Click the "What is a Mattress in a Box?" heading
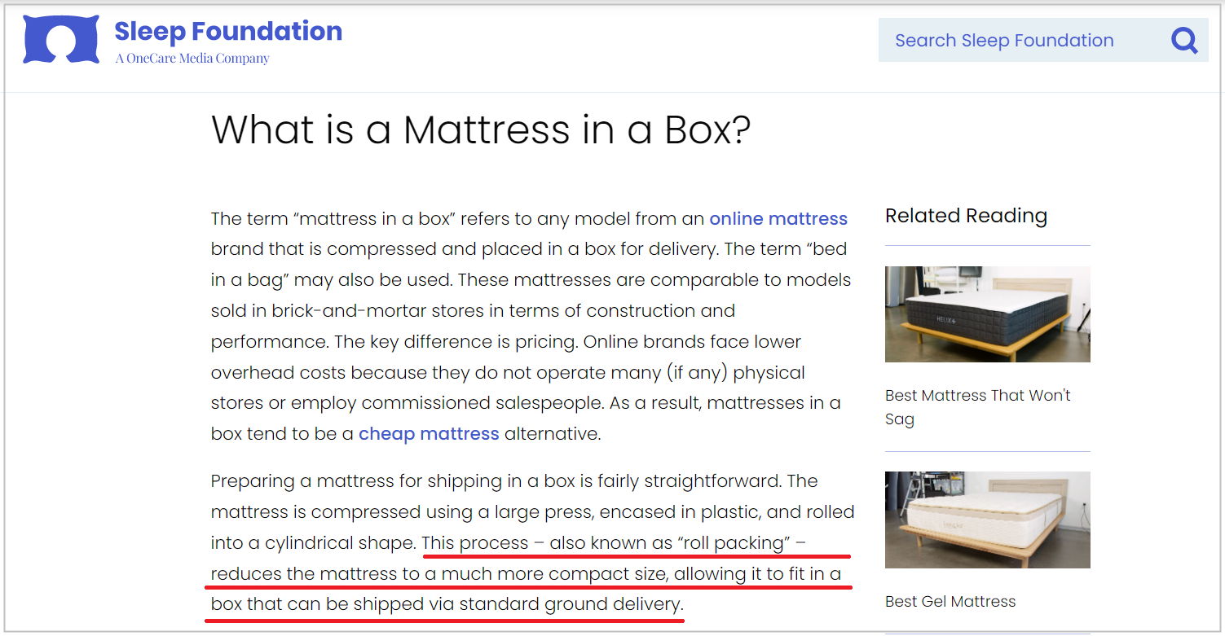 coord(480,129)
